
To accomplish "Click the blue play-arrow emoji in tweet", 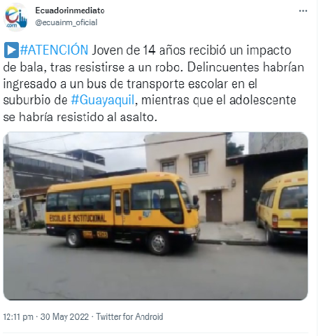I will pyautogui.click(x=11, y=50).
